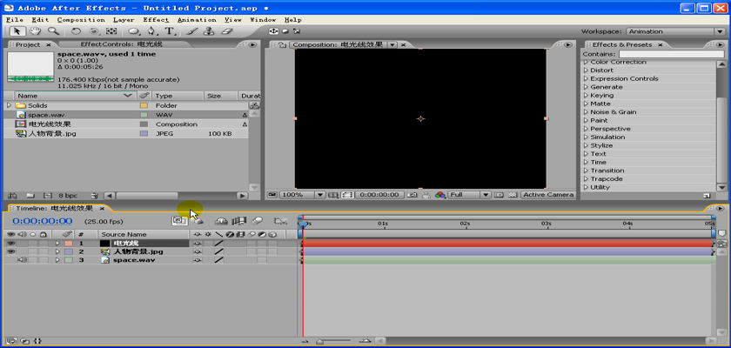Click the 8 bpc color depth button

(68, 196)
